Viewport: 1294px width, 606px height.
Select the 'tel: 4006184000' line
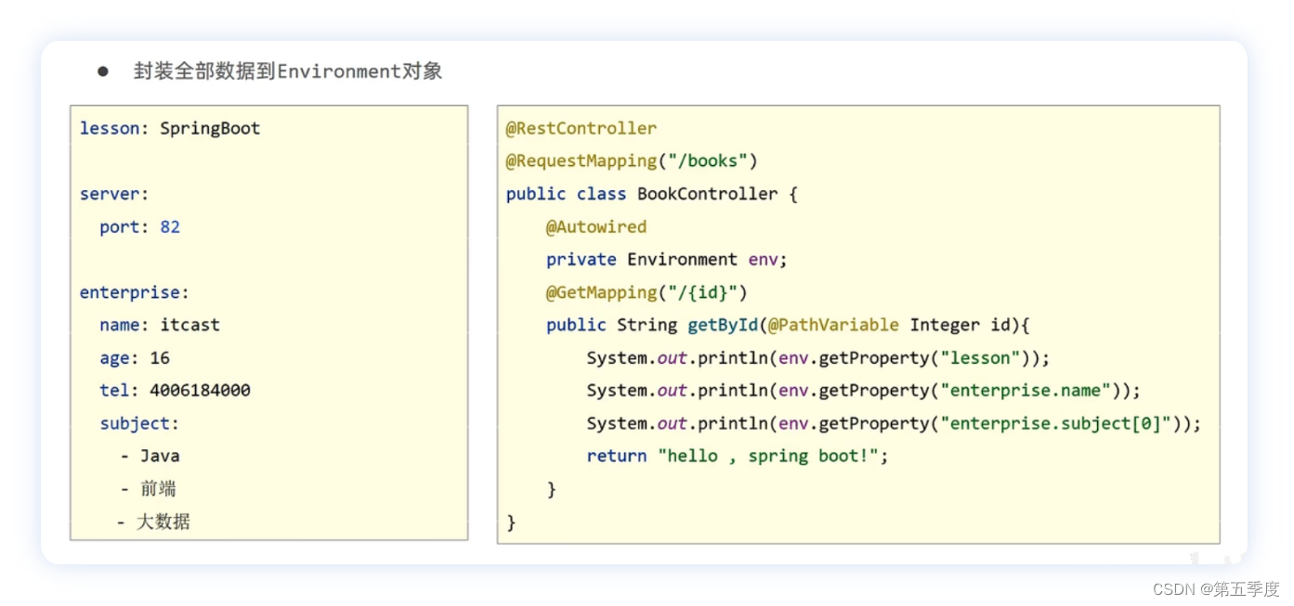(x=176, y=390)
